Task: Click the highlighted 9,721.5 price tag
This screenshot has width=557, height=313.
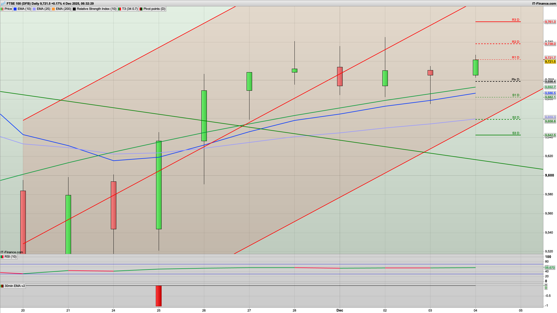Action: coord(550,62)
